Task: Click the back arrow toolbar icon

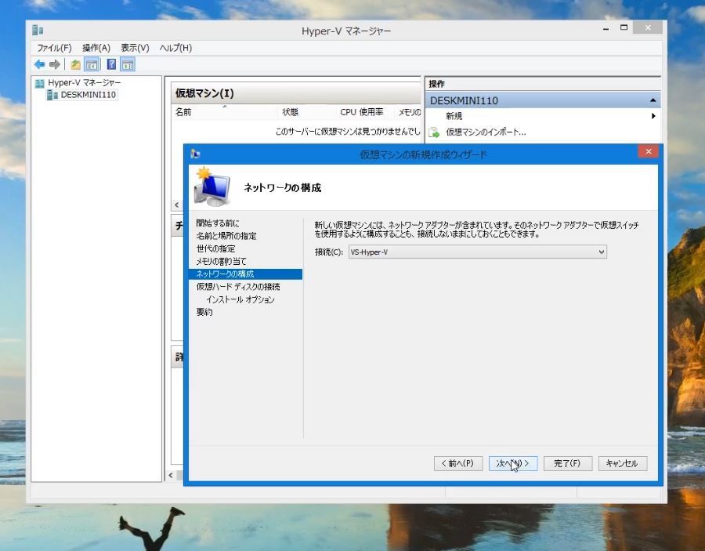Action: (x=39, y=64)
